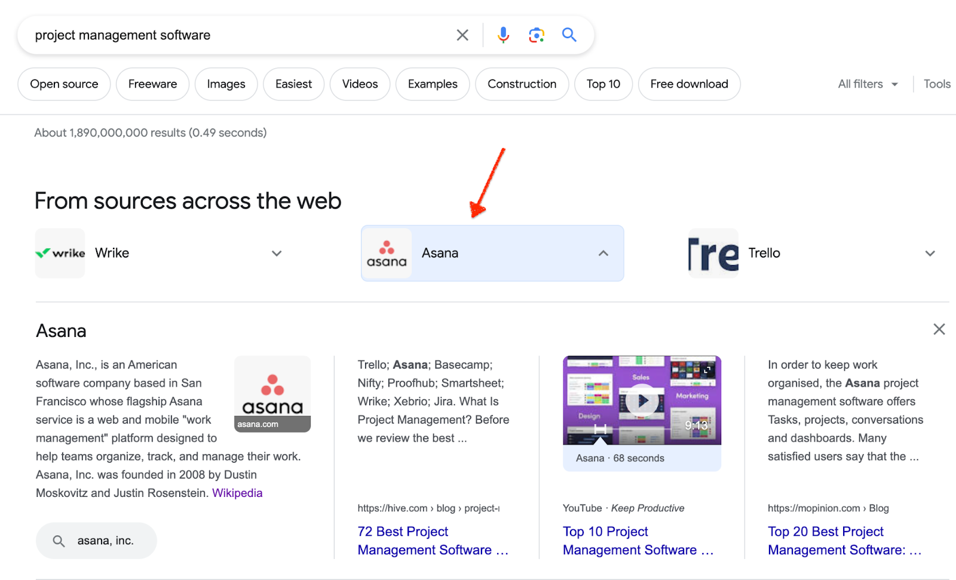The height and width of the screenshot is (580, 956).
Task: Play the Asana YouTube video
Action: [642, 401]
